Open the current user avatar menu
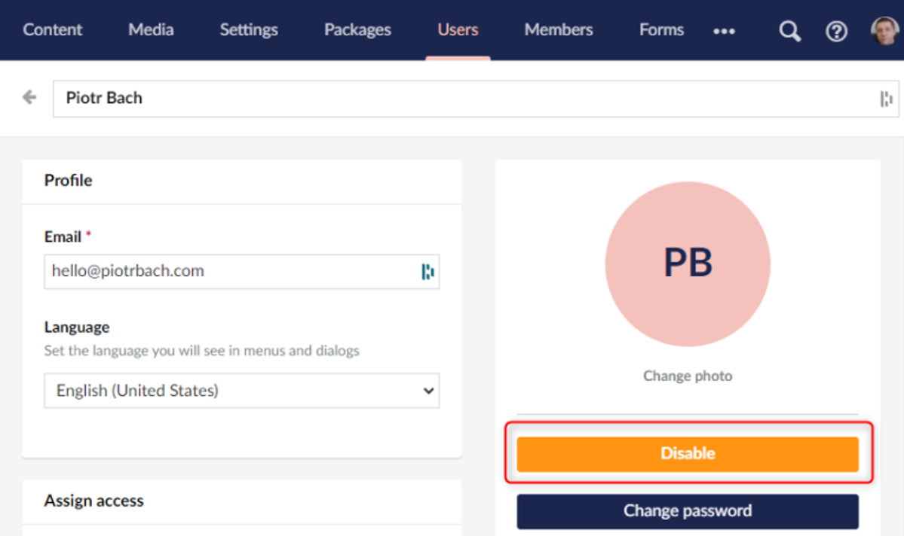Viewport: 904px width, 536px height. [884, 31]
